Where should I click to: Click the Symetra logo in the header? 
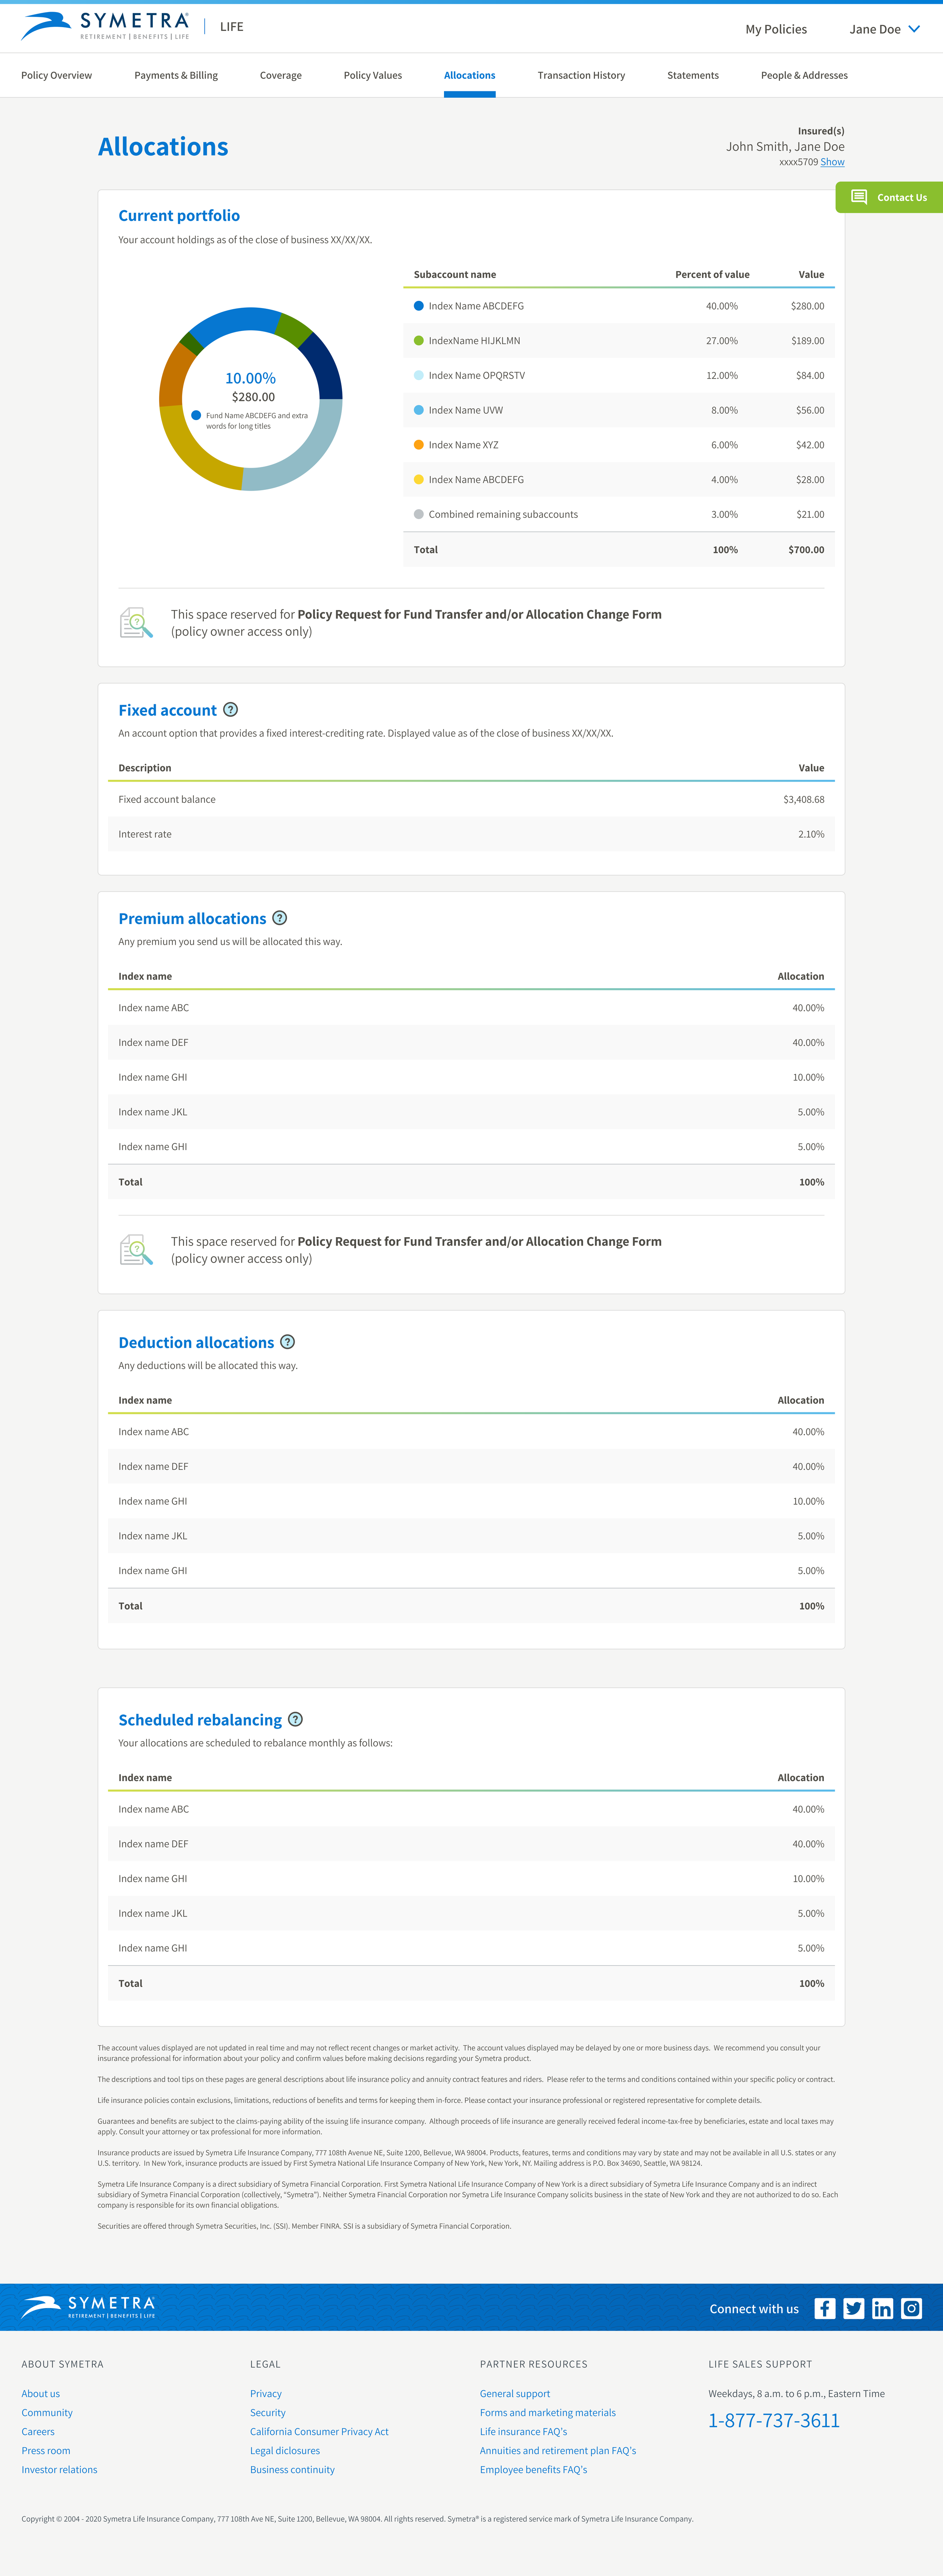point(100,25)
